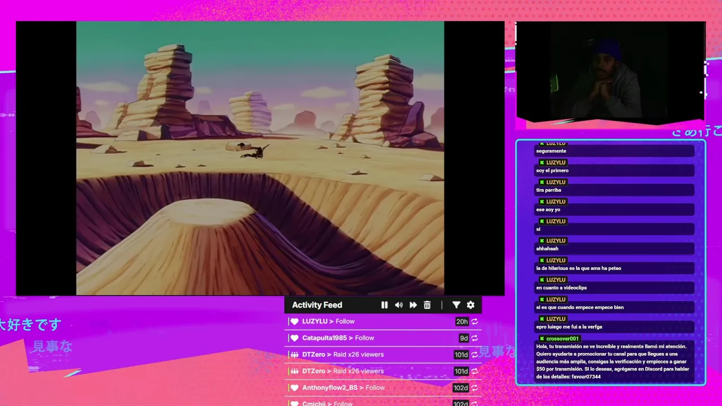722x406 pixels.
Task: Click the 20h timestamp badge
Action: [462, 321]
